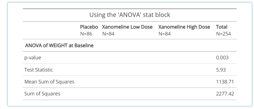Click the Mean Sum of Squares label

click(x=49, y=82)
